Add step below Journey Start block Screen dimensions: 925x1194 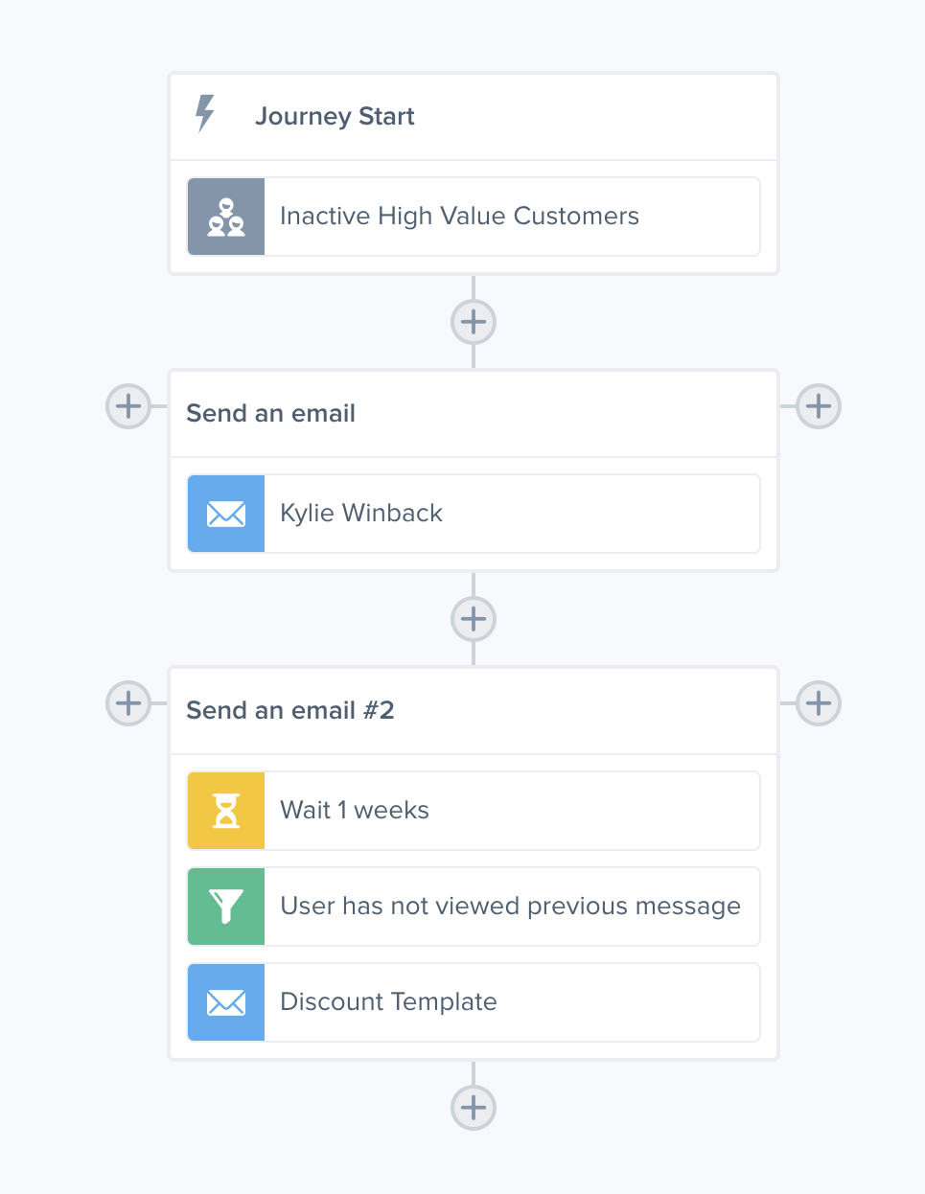(474, 322)
